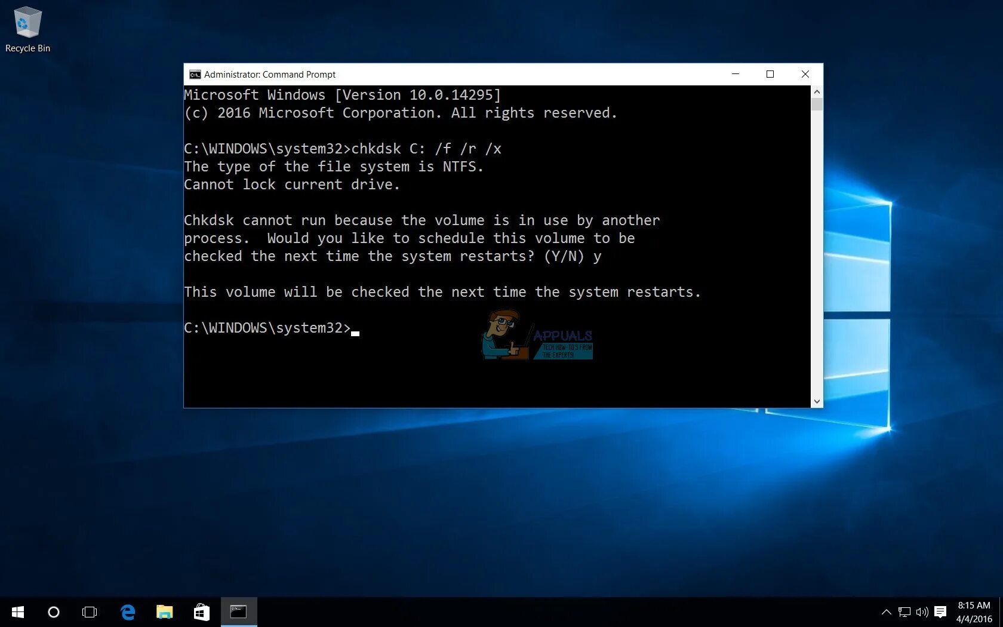
Task: Click 'Microsoft Windows [Version 10.0.14295]' line
Action: coord(342,95)
